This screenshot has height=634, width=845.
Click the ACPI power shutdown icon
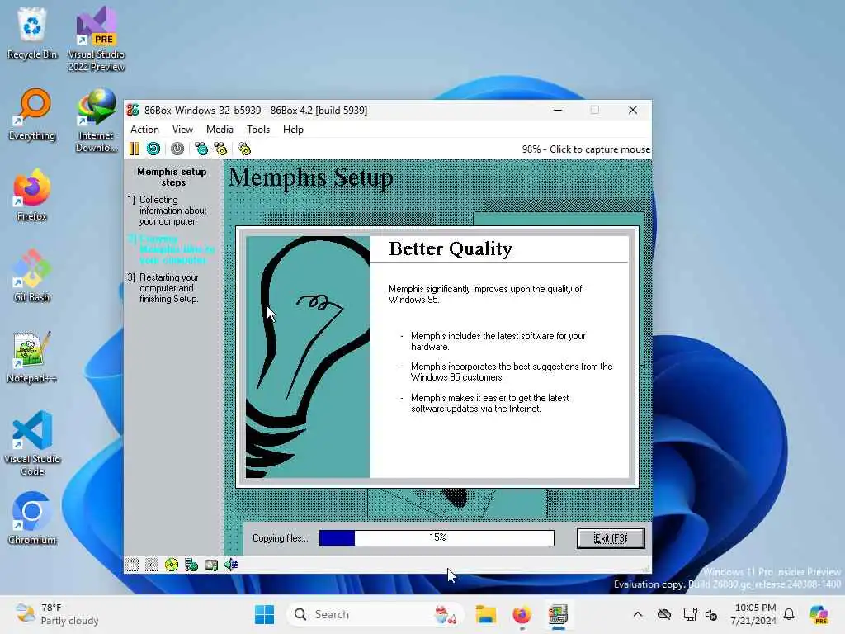point(177,149)
